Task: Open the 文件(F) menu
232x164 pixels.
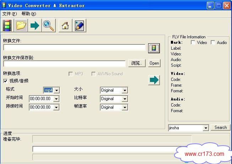Action: point(10,14)
